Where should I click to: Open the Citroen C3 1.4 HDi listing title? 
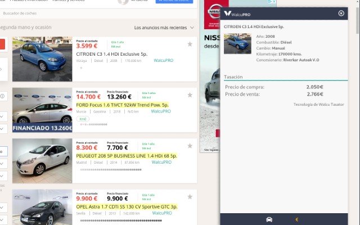click(112, 54)
